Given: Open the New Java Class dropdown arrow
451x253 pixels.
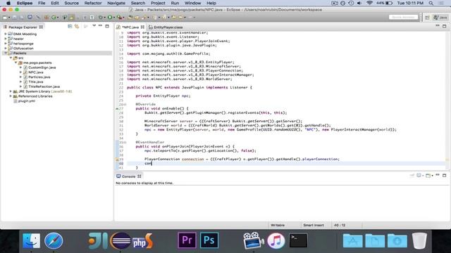Looking at the screenshot, I should (58, 18).
